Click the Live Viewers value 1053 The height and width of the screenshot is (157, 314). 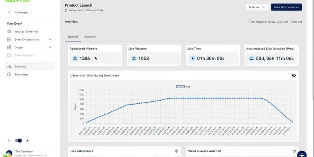(x=144, y=59)
